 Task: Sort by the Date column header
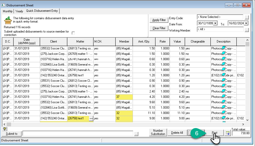27,41
